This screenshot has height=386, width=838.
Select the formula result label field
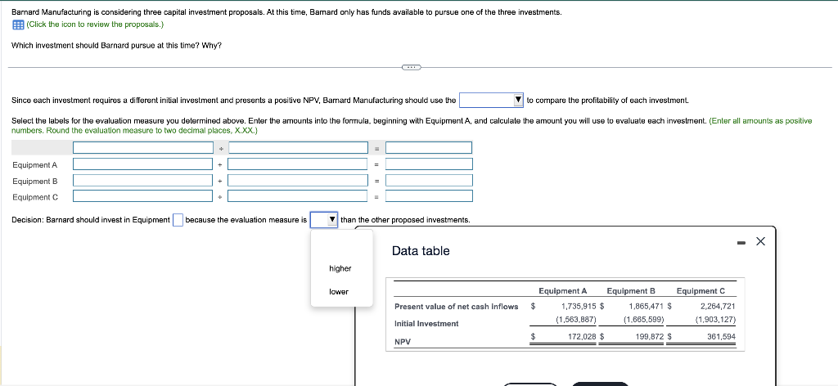pyautogui.click(x=429, y=147)
